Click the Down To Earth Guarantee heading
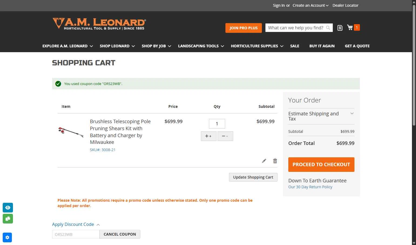 pyautogui.click(x=317, y=181)
